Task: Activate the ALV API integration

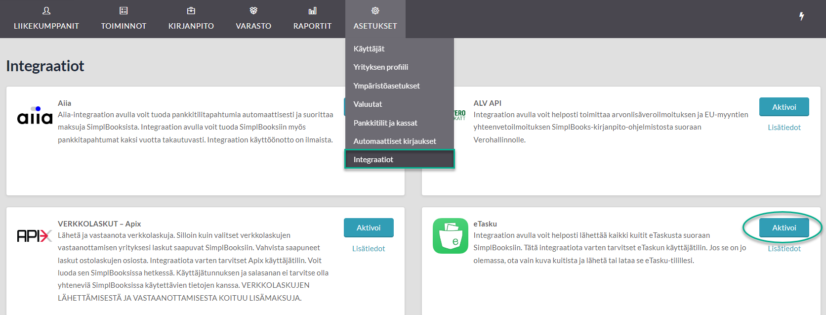Action: point(784,107)
